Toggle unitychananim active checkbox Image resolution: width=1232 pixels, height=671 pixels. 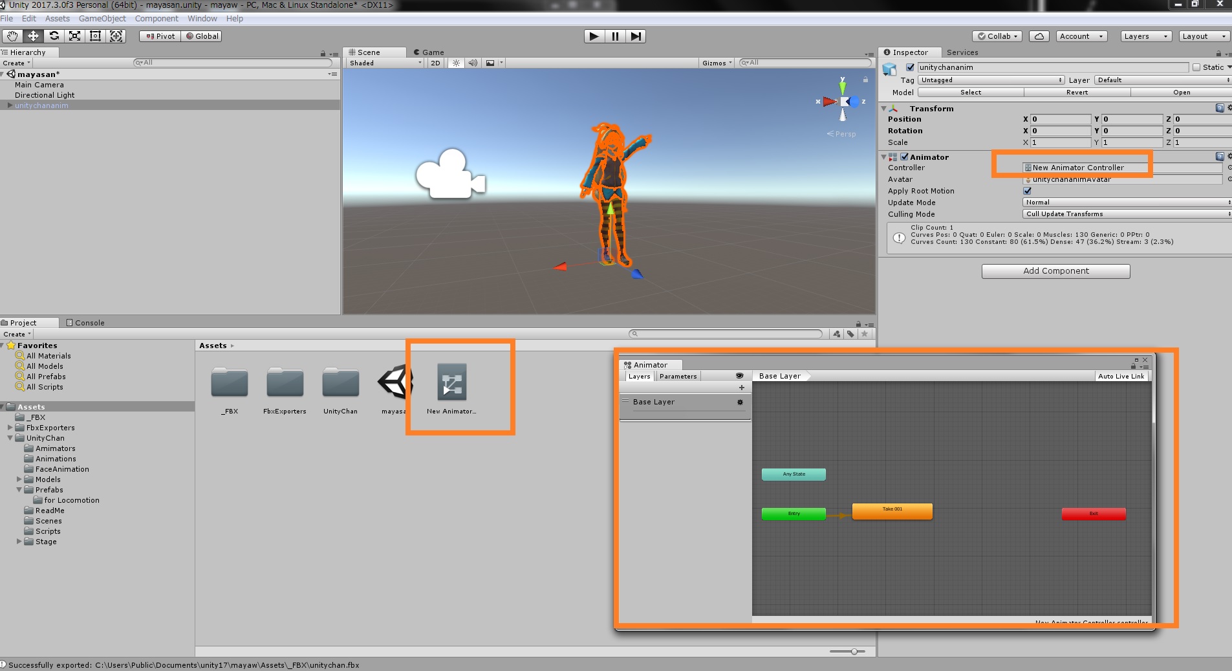click(911, 67)
